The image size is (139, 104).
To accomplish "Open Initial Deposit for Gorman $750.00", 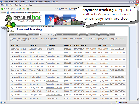I will point(52,60).
